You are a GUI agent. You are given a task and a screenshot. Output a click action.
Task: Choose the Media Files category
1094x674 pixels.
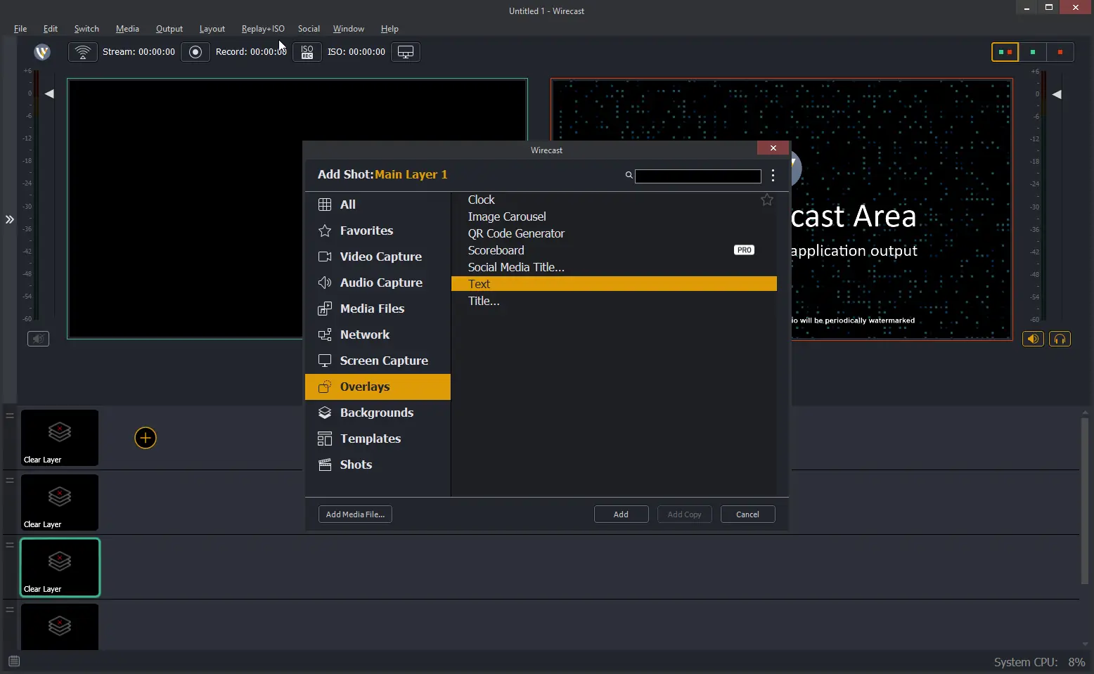(x=378, y=309)
